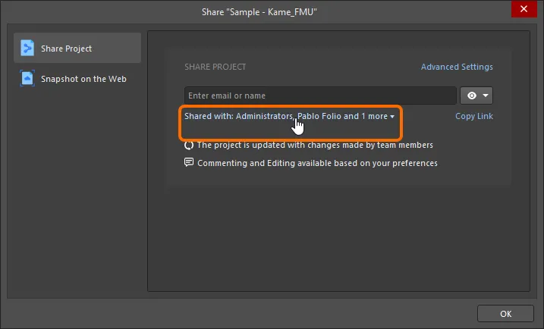
Task: Click the comment bubble icon
Action: (x=189, y=162)
